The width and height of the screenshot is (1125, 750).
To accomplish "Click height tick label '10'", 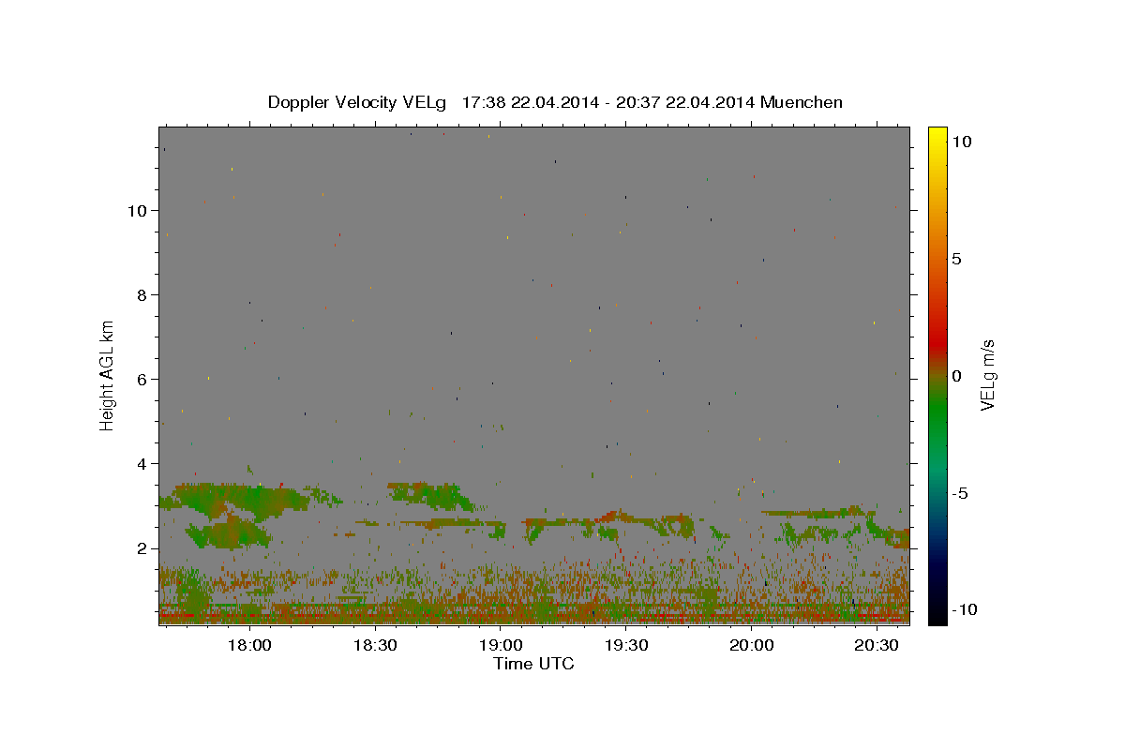I will coord(137,210).
